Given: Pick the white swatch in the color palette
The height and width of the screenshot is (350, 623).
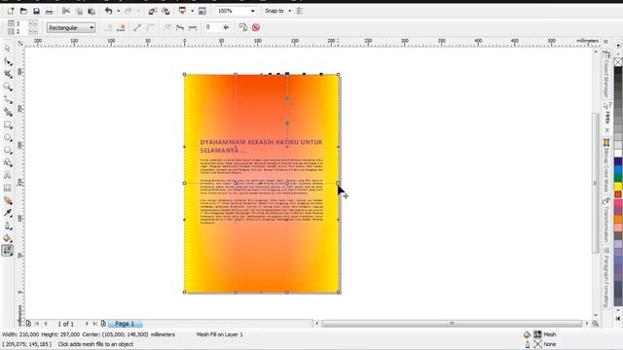Looking at the screenshot, I should click(x=618, y=153).
